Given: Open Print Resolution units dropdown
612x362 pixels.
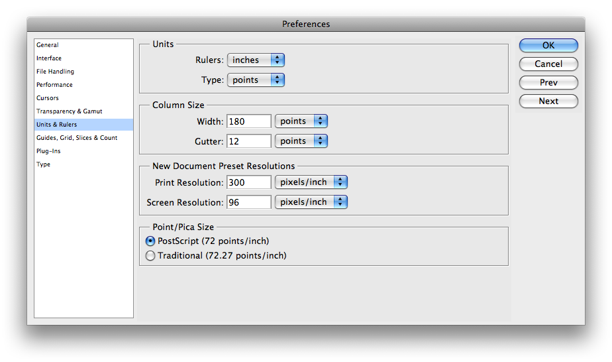Looking at the screenshot, I should click(311, 182).
